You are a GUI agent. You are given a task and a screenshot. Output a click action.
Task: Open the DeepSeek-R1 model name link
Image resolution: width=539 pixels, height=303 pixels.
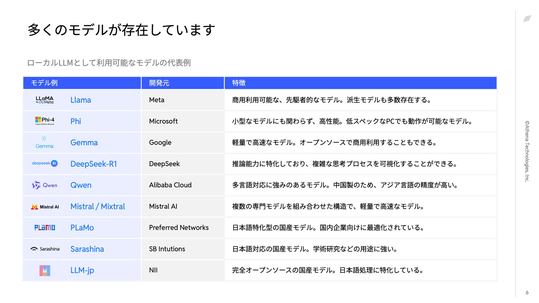point(93,164)
